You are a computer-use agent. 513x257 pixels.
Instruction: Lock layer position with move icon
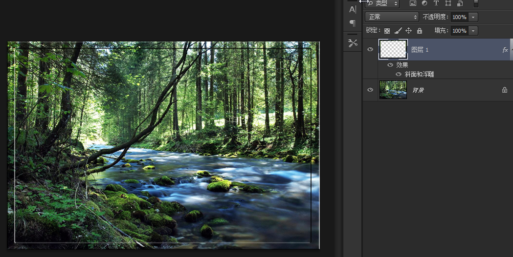pyautogui.click(x=409, y=31)
